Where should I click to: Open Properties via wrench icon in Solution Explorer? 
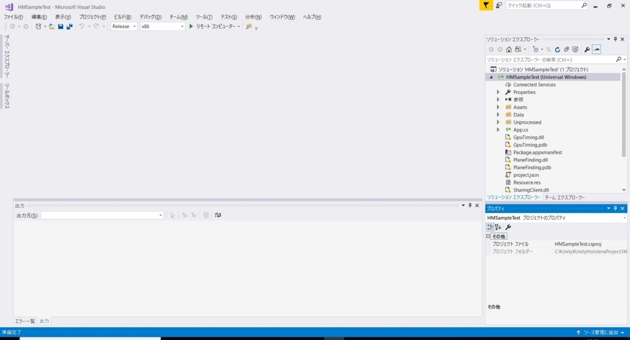click(x=587, y=49)
